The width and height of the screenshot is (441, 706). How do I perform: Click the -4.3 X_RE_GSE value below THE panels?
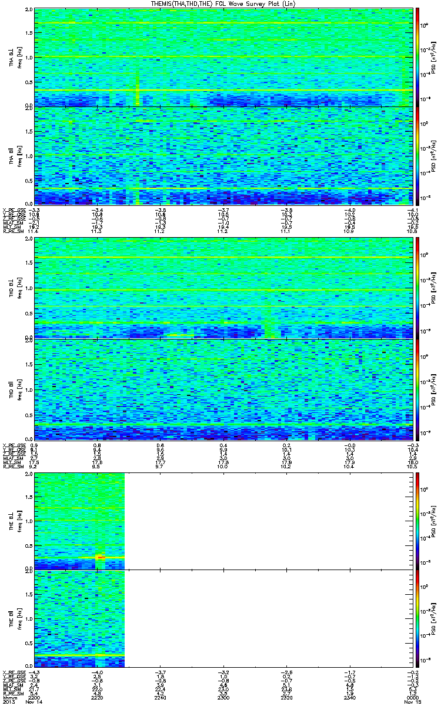[34, 671]
